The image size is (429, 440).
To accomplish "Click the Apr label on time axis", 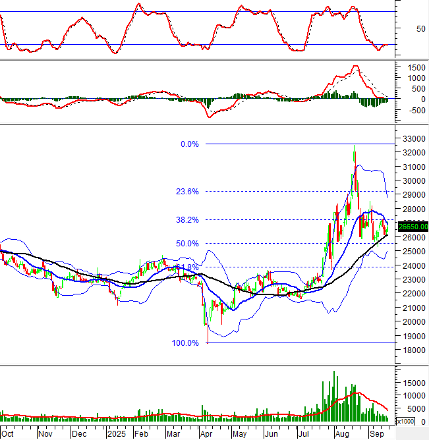I will (206, 434).
